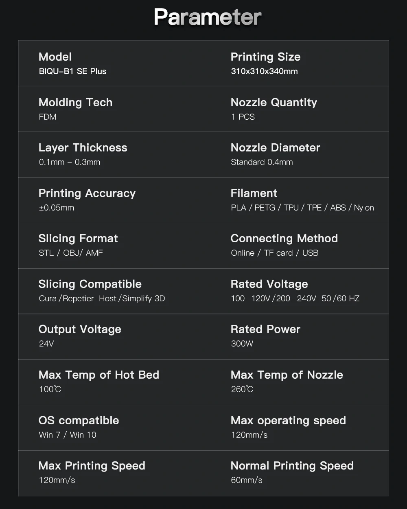Select the 310x310x340mm size value
Viewport: 407px width, 509px height.
point(264,71)
